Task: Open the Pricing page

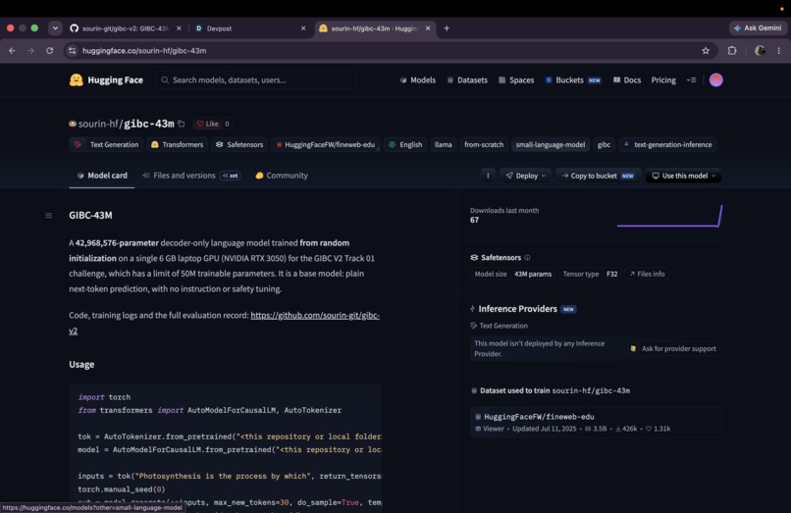Action: point(663,79)
